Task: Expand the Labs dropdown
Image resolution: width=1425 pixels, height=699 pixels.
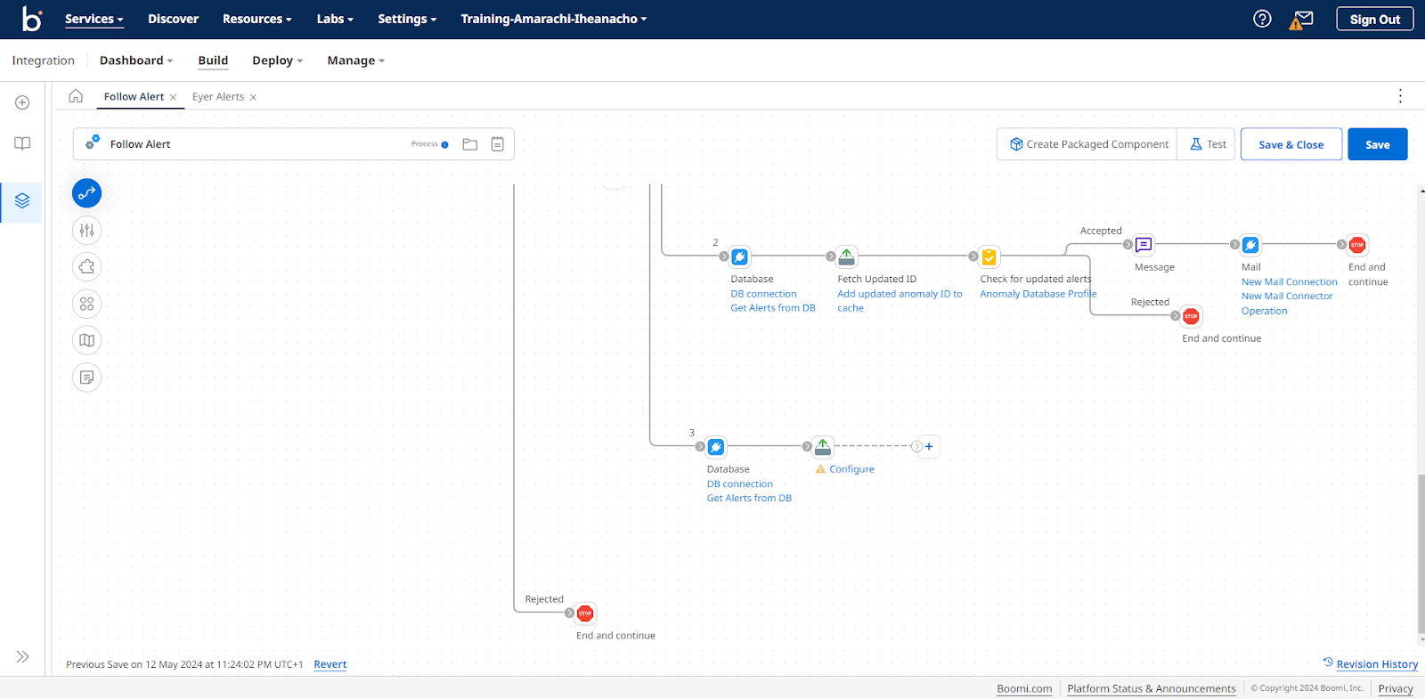Action: point(335,19)
